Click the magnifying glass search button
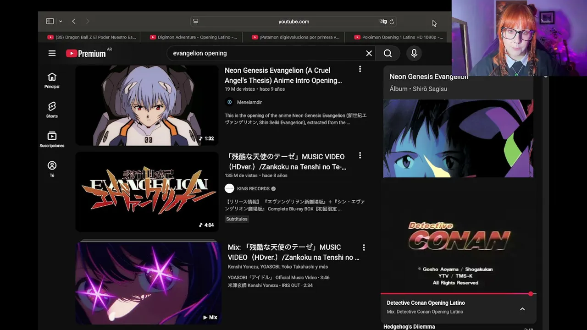 tap(388, 54)
